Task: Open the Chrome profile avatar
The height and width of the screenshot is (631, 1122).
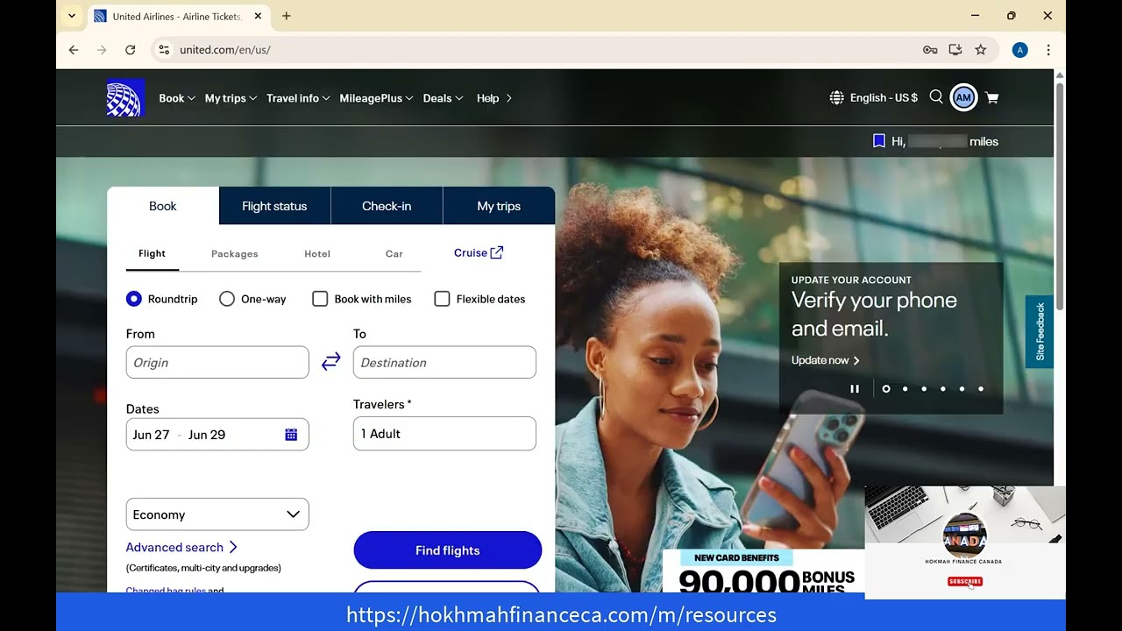Action: (1019, 50)
